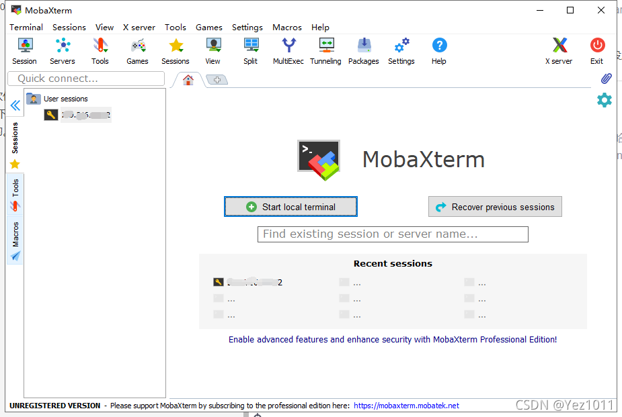Viewport: 622px width, 417px height.
Task: Click the red Exit power icon
Action: point(597,51)
